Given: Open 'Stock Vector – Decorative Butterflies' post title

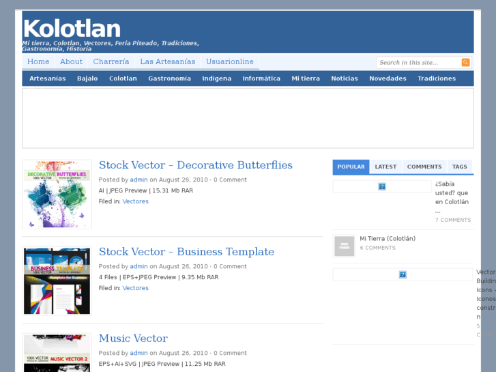Looking at the screenshot, I should pos(196,165).
